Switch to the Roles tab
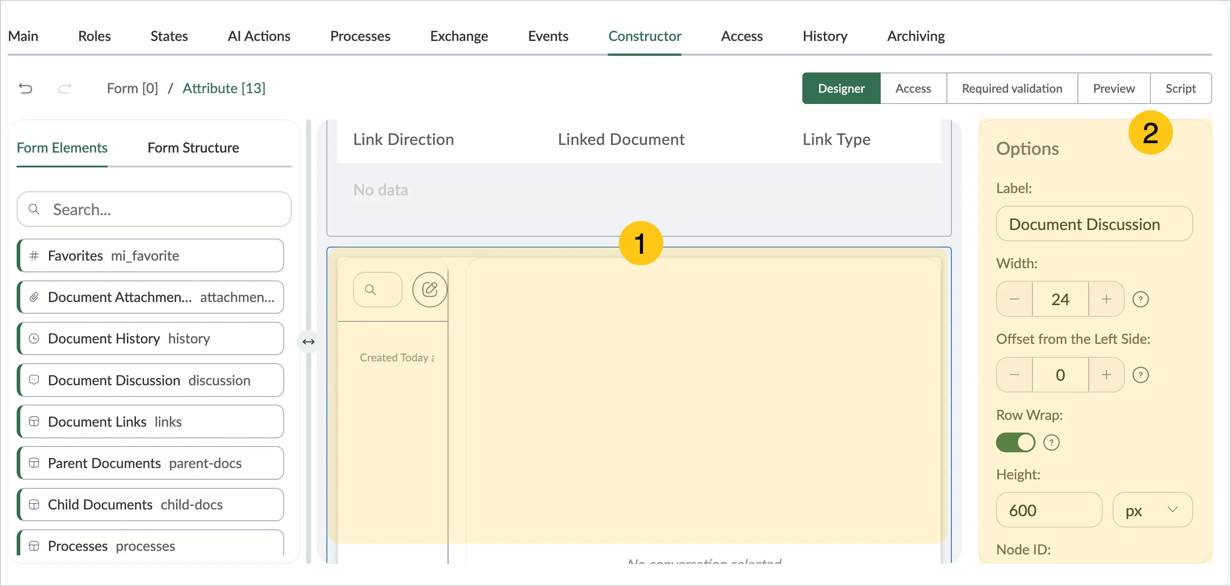1231x586 pixels. [x=94, y=36]
